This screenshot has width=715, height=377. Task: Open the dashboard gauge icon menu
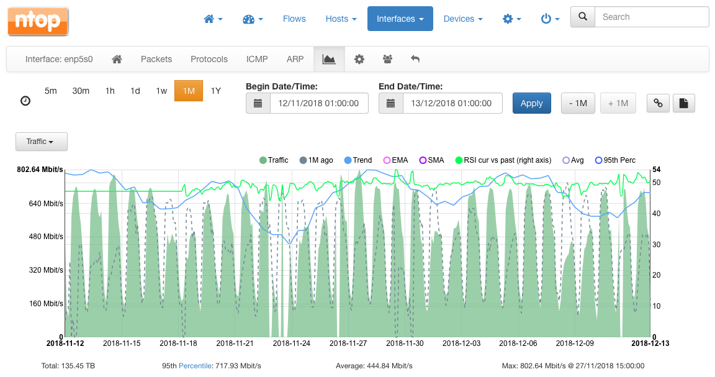(253, 19)
